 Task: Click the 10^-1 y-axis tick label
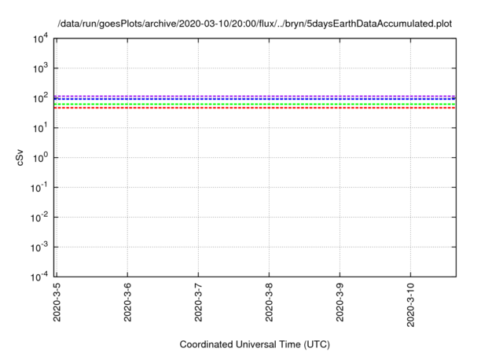click(x=39, y=188)
